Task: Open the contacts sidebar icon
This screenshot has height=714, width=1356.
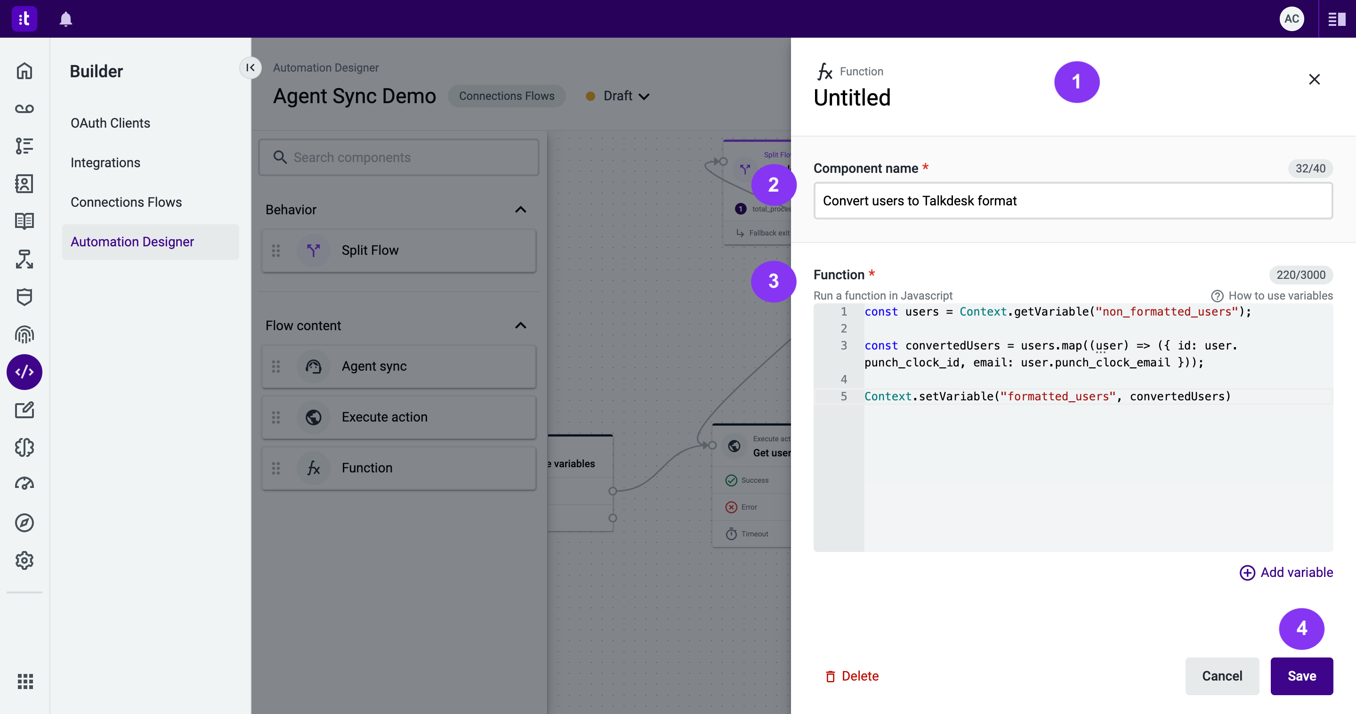Action: coord(24,184)
